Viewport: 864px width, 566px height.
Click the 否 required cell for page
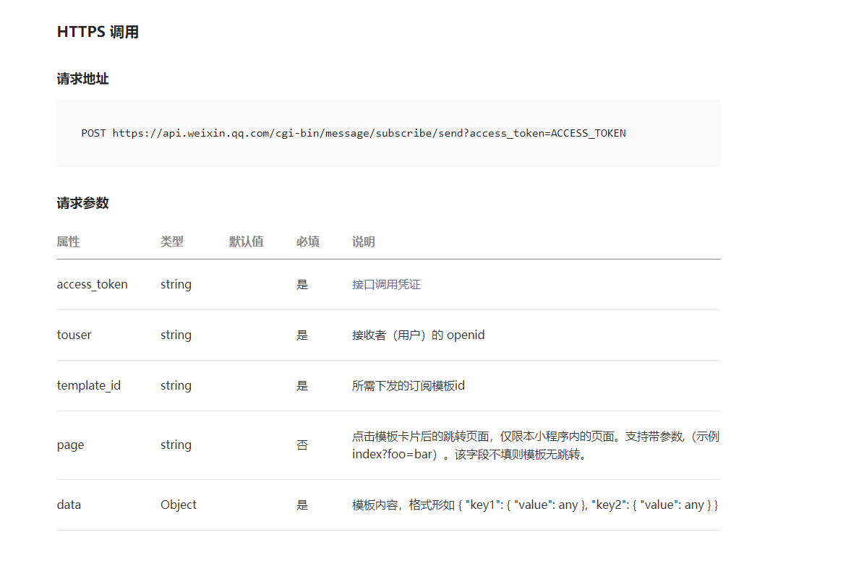click(x=302, y=445)
